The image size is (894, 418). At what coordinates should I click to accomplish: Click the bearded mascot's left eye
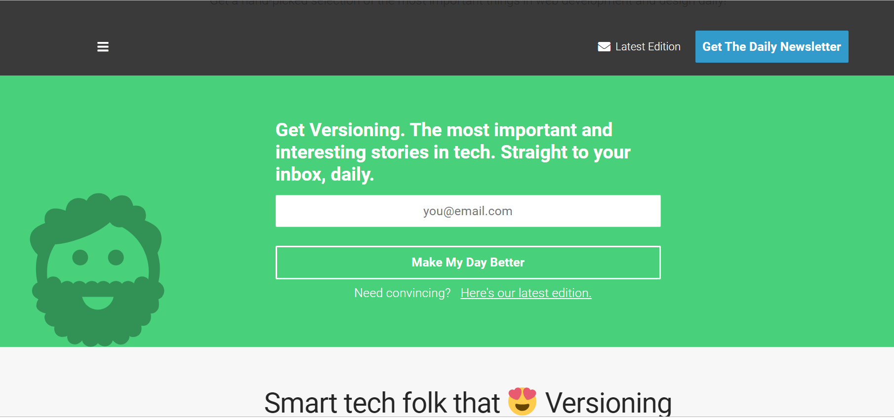80,257
